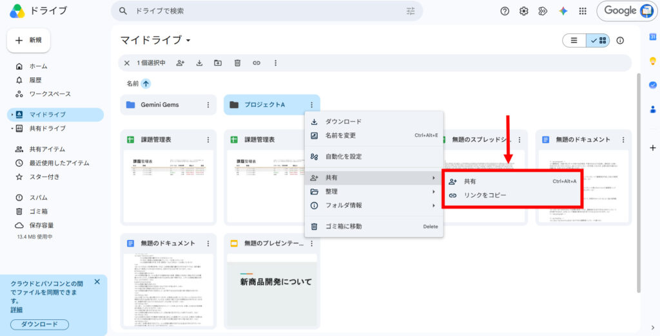Choose 自動化を設定 from the context menu
The width and height of the screenshot is (660, 336).
click(374, 157)
